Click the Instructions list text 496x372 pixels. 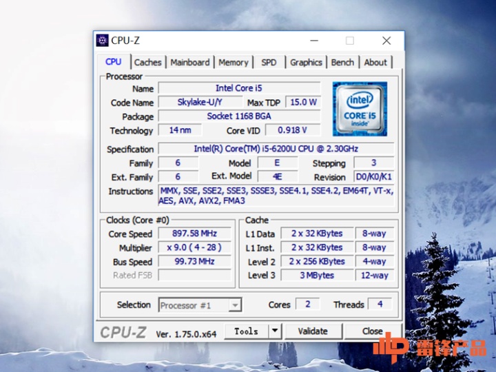pos(276,196)
